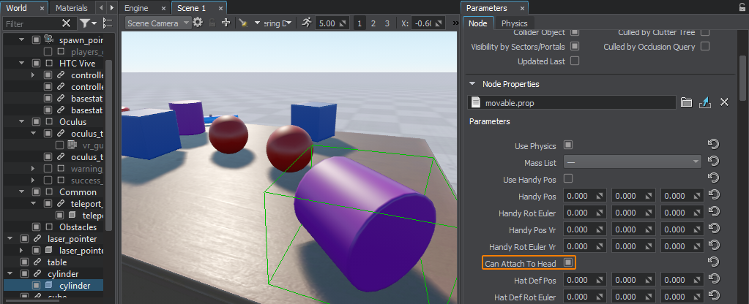
Task: Open the Scene Camera settings gear
Action: pos(198,23)
